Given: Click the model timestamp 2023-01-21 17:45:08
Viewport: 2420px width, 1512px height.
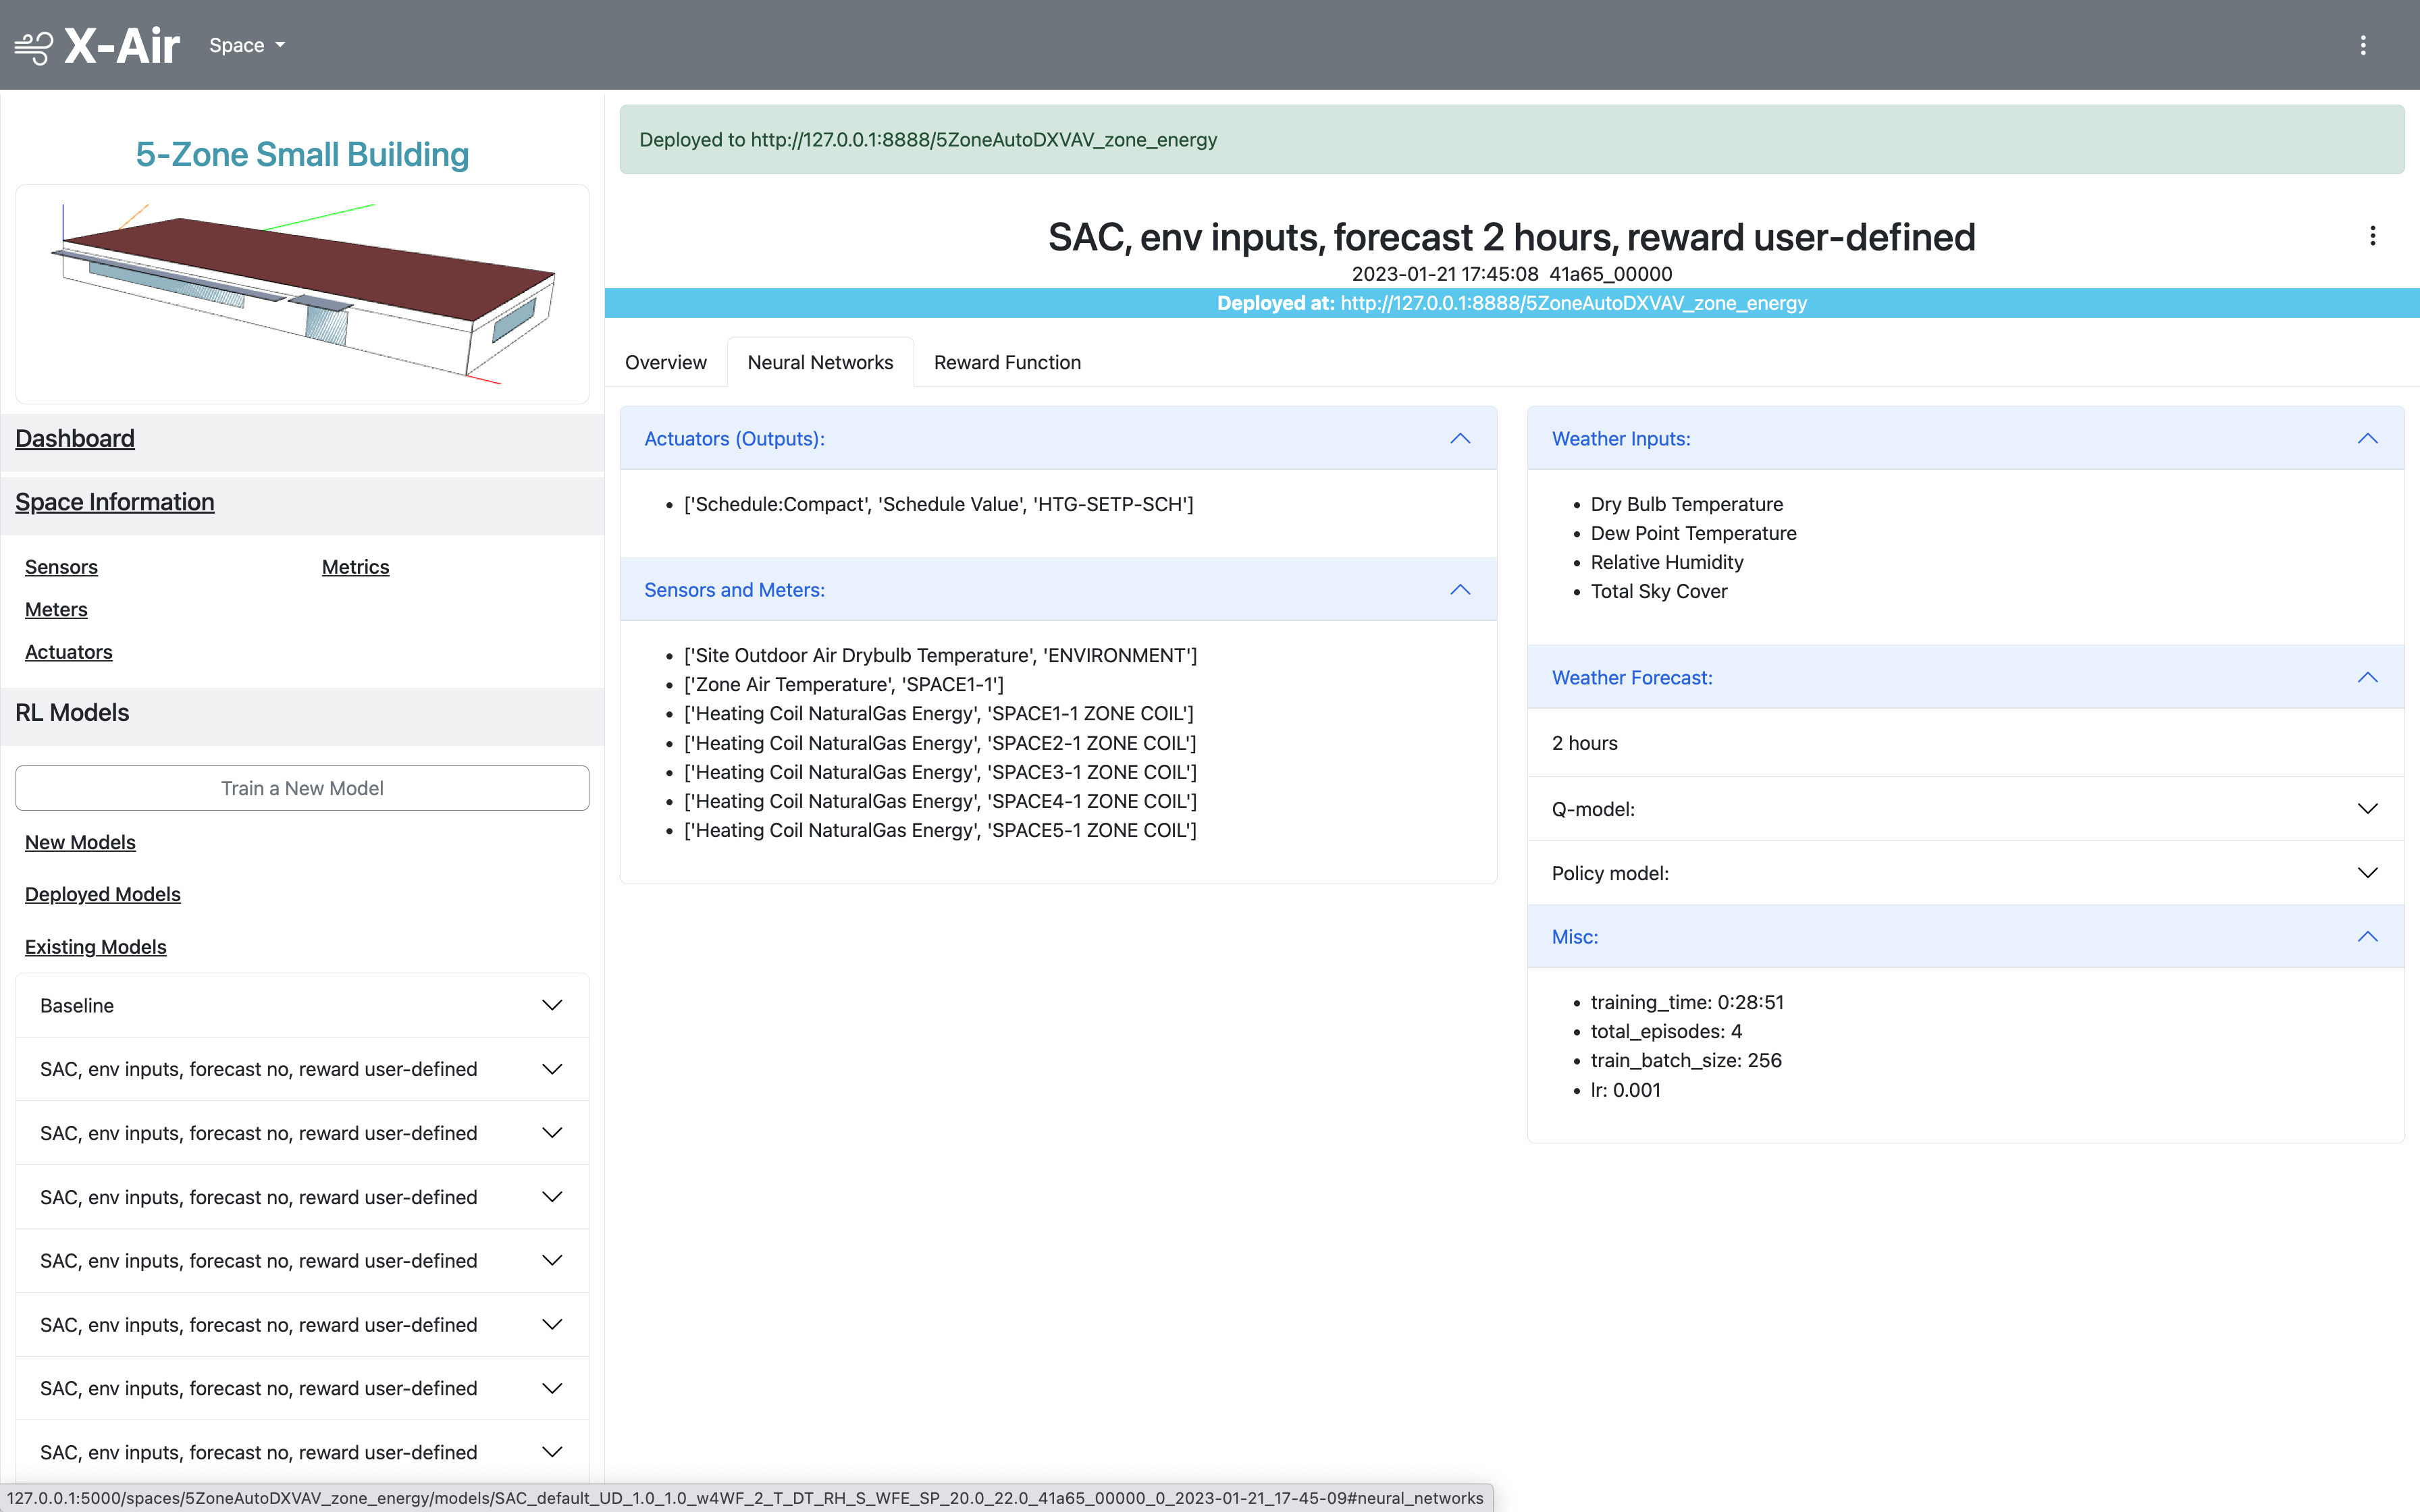Looking at the screenshot, I should (x=1445, y=274).
